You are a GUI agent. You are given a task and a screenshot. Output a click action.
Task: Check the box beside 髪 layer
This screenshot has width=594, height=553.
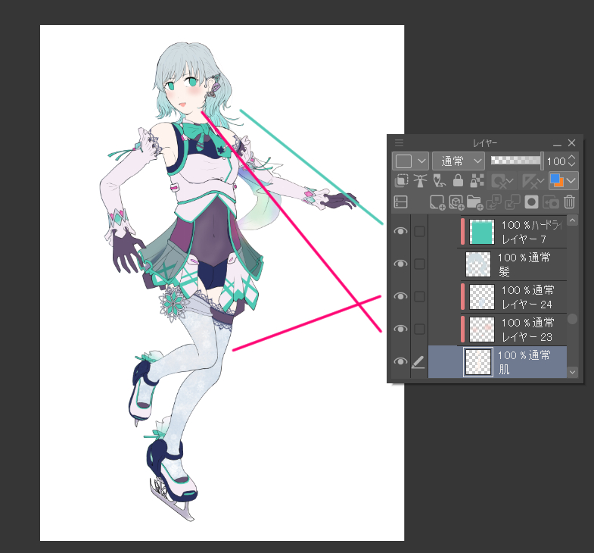[419, 264]
